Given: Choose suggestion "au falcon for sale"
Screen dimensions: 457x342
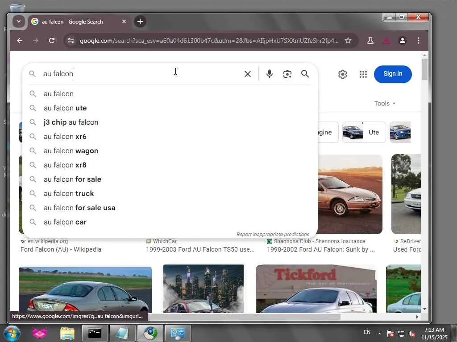Looking at the screenshot, I should pos(170,179).
